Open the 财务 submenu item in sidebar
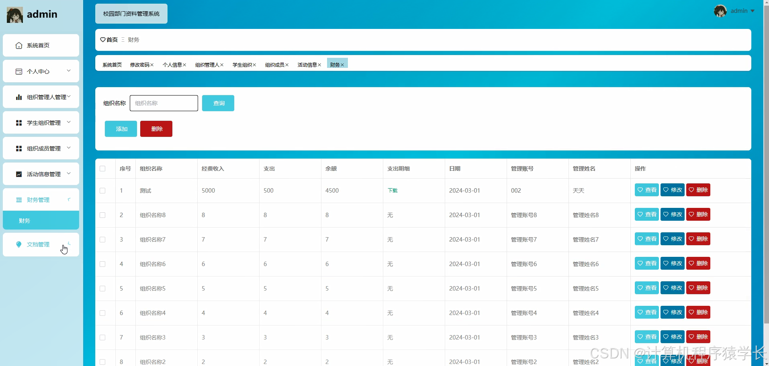 pyautogui.click(x=41, y=220)
